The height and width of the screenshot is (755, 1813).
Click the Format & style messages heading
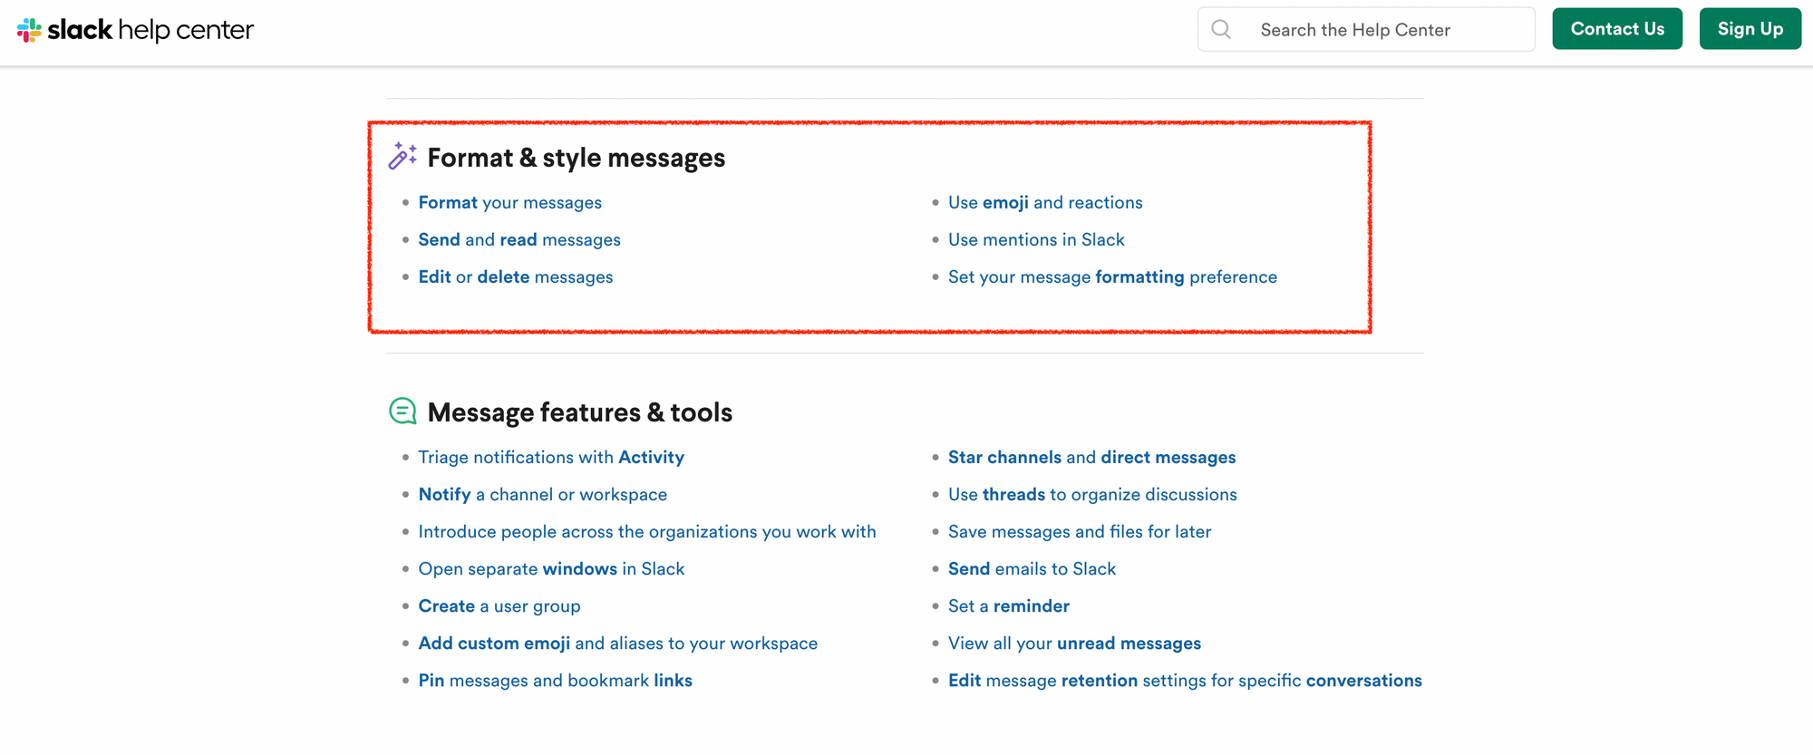(x=576, y=158)
